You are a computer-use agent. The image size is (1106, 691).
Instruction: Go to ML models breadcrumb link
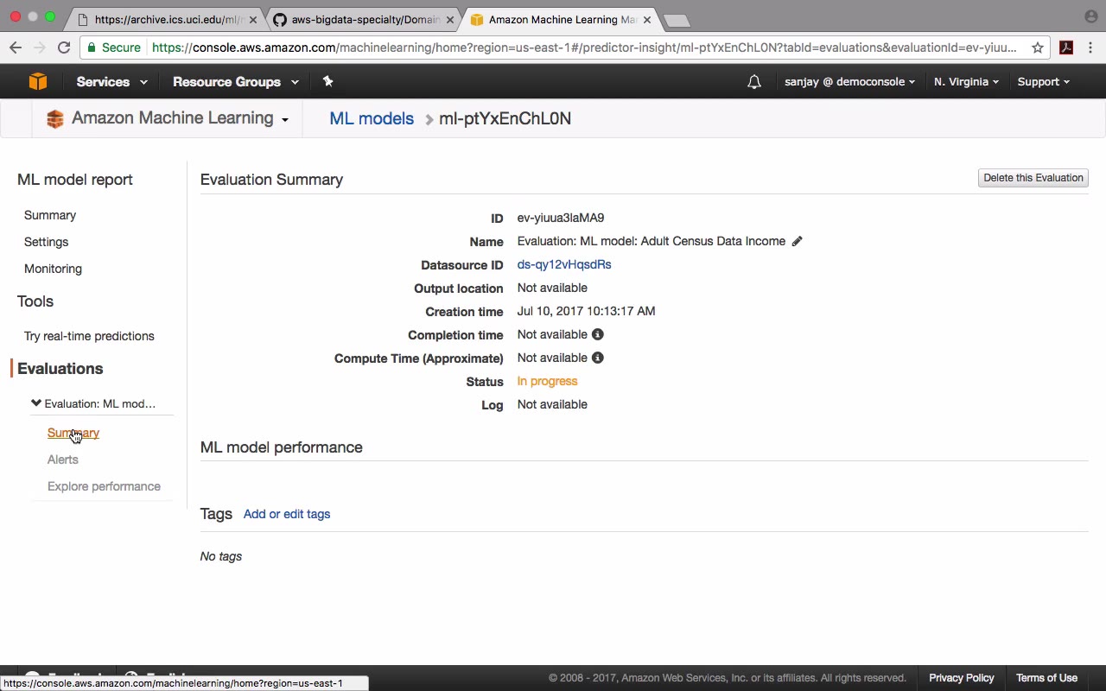pyautogui.click(x=372, y=118)
